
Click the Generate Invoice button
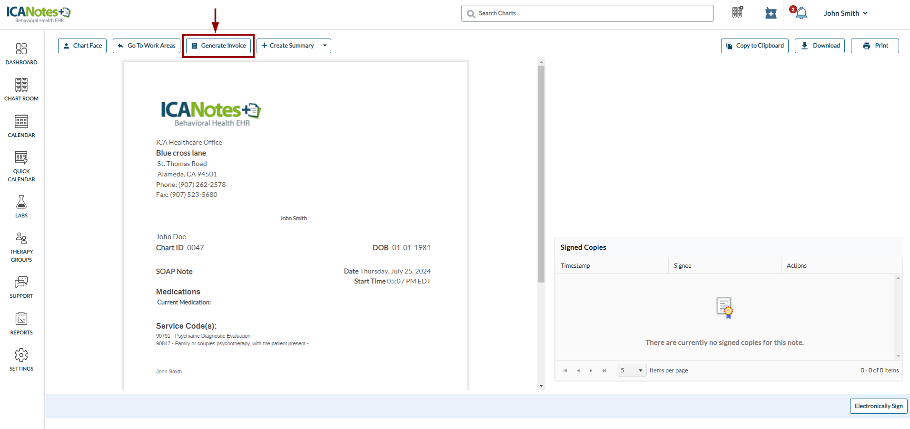pos(218,46)
